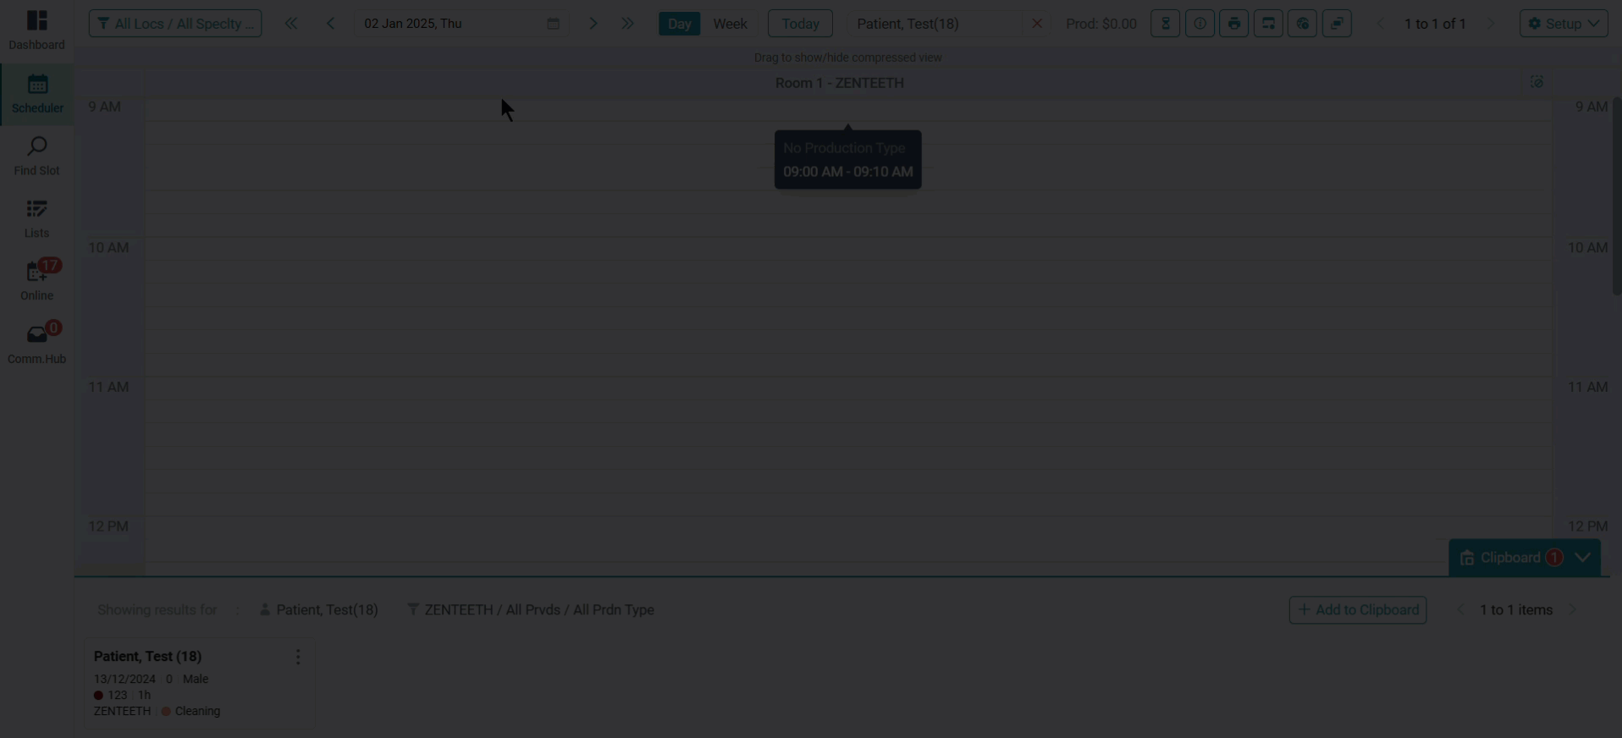1622x738 pixels.
Task: Jump to Today
Action: coord(800,24)
